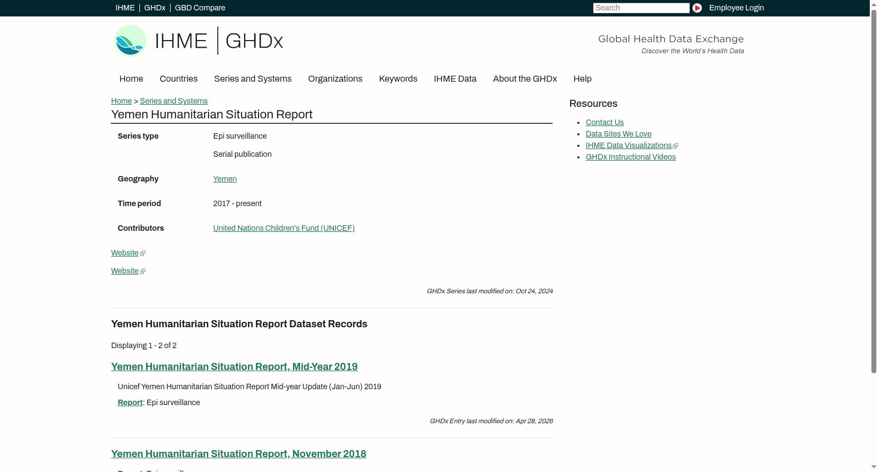Click the red search submit button

(697, 8)
